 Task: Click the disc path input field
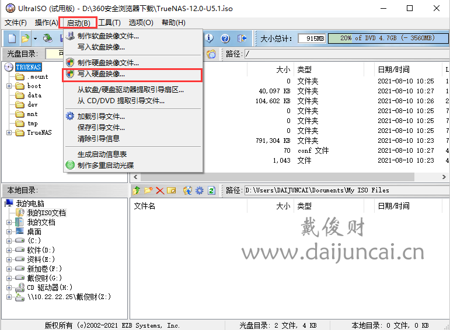pyautogui.click(x=347, y=54)
